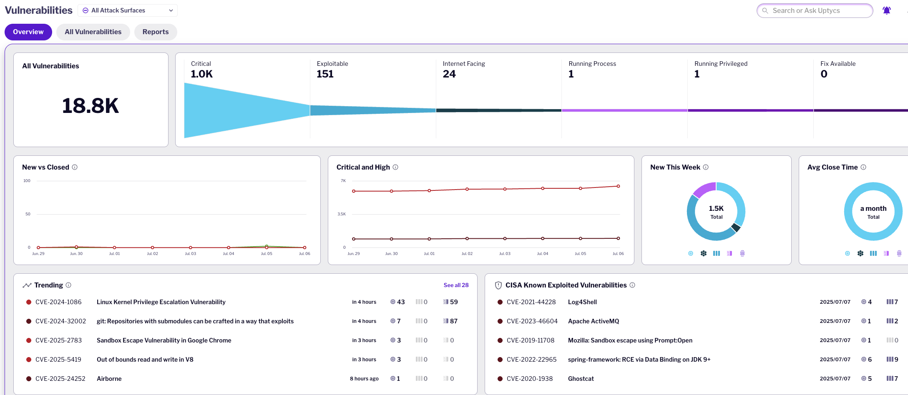908x395 pixels.
Task: Click the info icon beside New vs Closed
Action: [x=75, y=167]
